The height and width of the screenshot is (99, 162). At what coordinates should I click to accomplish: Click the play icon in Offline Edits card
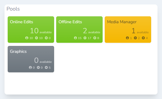point(85,38)
